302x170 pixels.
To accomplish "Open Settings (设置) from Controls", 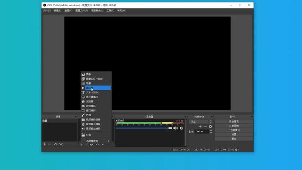I will click(x=234, y=134).
